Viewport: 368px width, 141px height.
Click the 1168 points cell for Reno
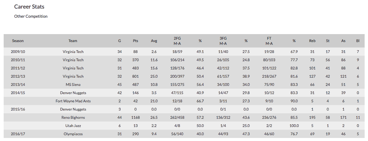[136, 118]
